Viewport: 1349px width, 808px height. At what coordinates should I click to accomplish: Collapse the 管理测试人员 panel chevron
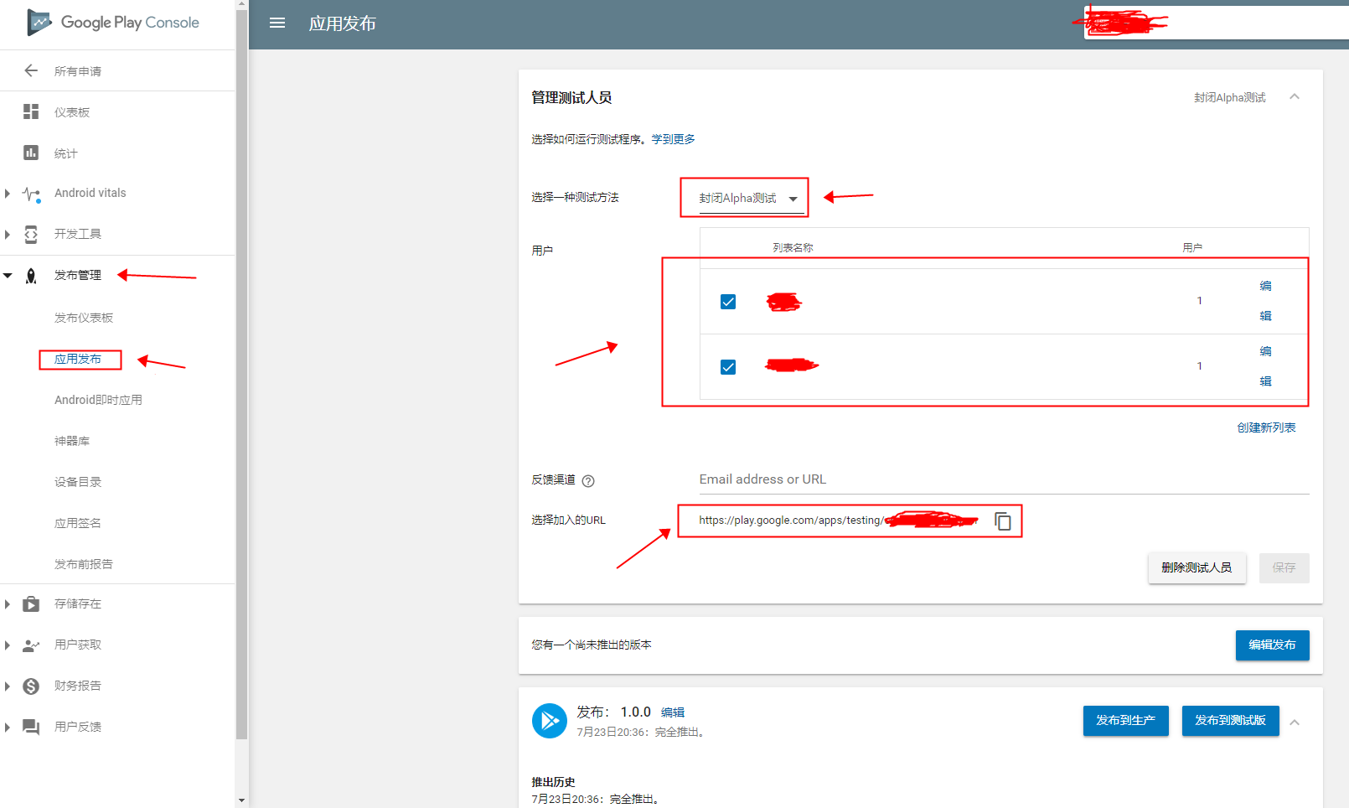[x=1295, y=97]
